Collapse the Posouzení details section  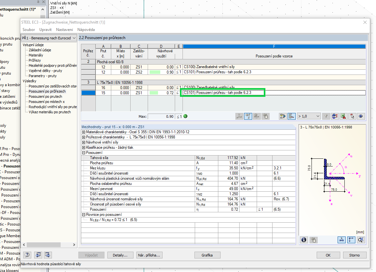[84, 153]
